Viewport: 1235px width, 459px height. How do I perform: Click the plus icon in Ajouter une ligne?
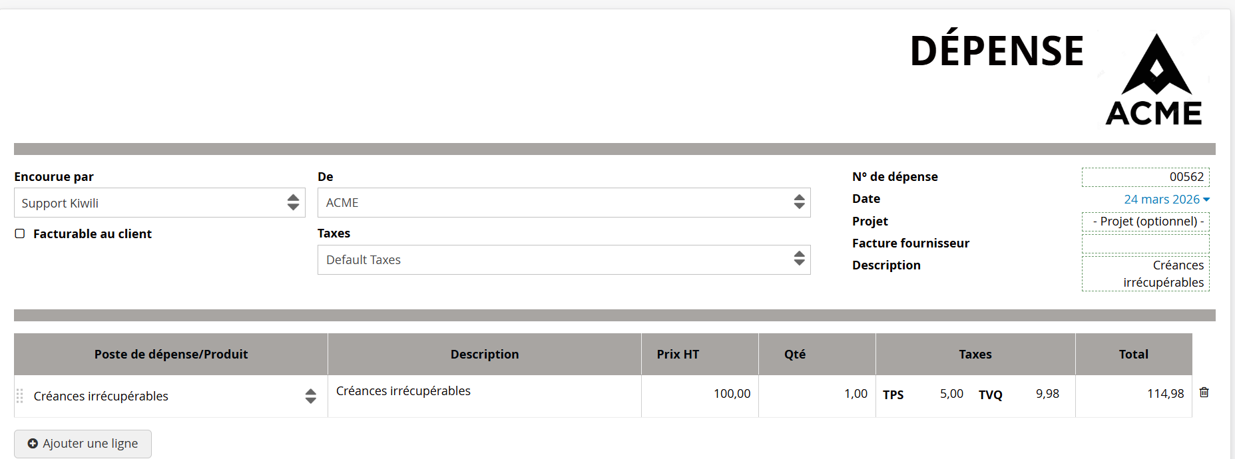(33, 444)
